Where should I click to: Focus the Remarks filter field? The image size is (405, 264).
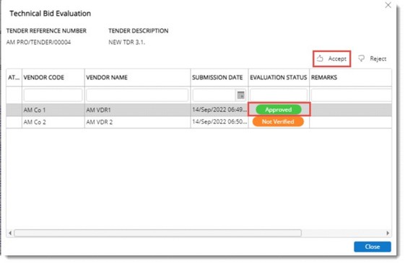point(352,95)
